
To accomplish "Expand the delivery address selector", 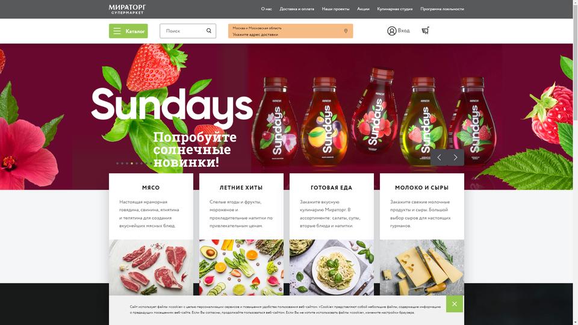I will (290, 31).
